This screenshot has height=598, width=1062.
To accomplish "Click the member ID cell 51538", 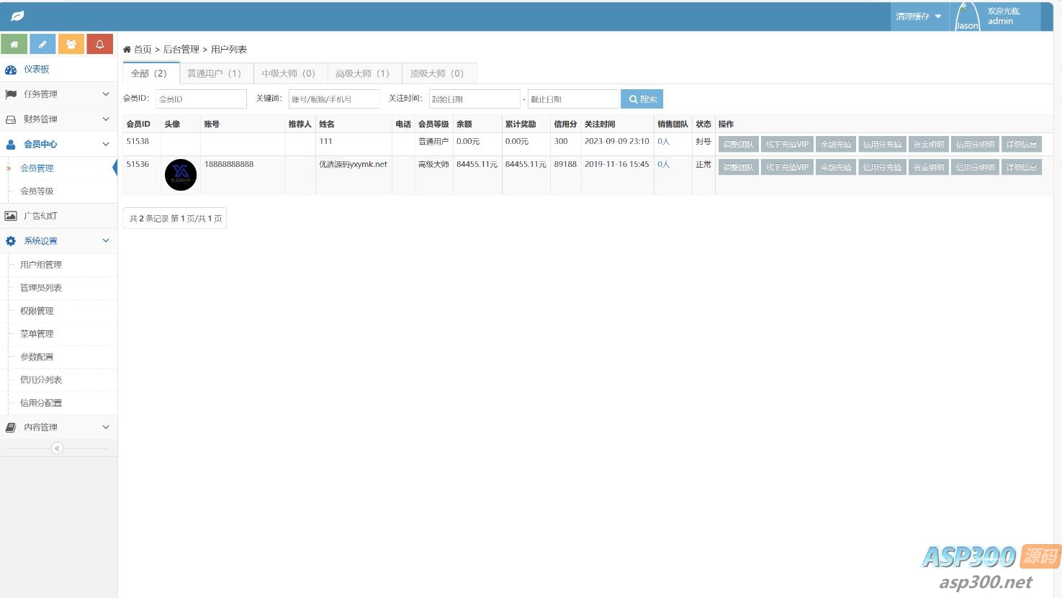I will (138, 142).
